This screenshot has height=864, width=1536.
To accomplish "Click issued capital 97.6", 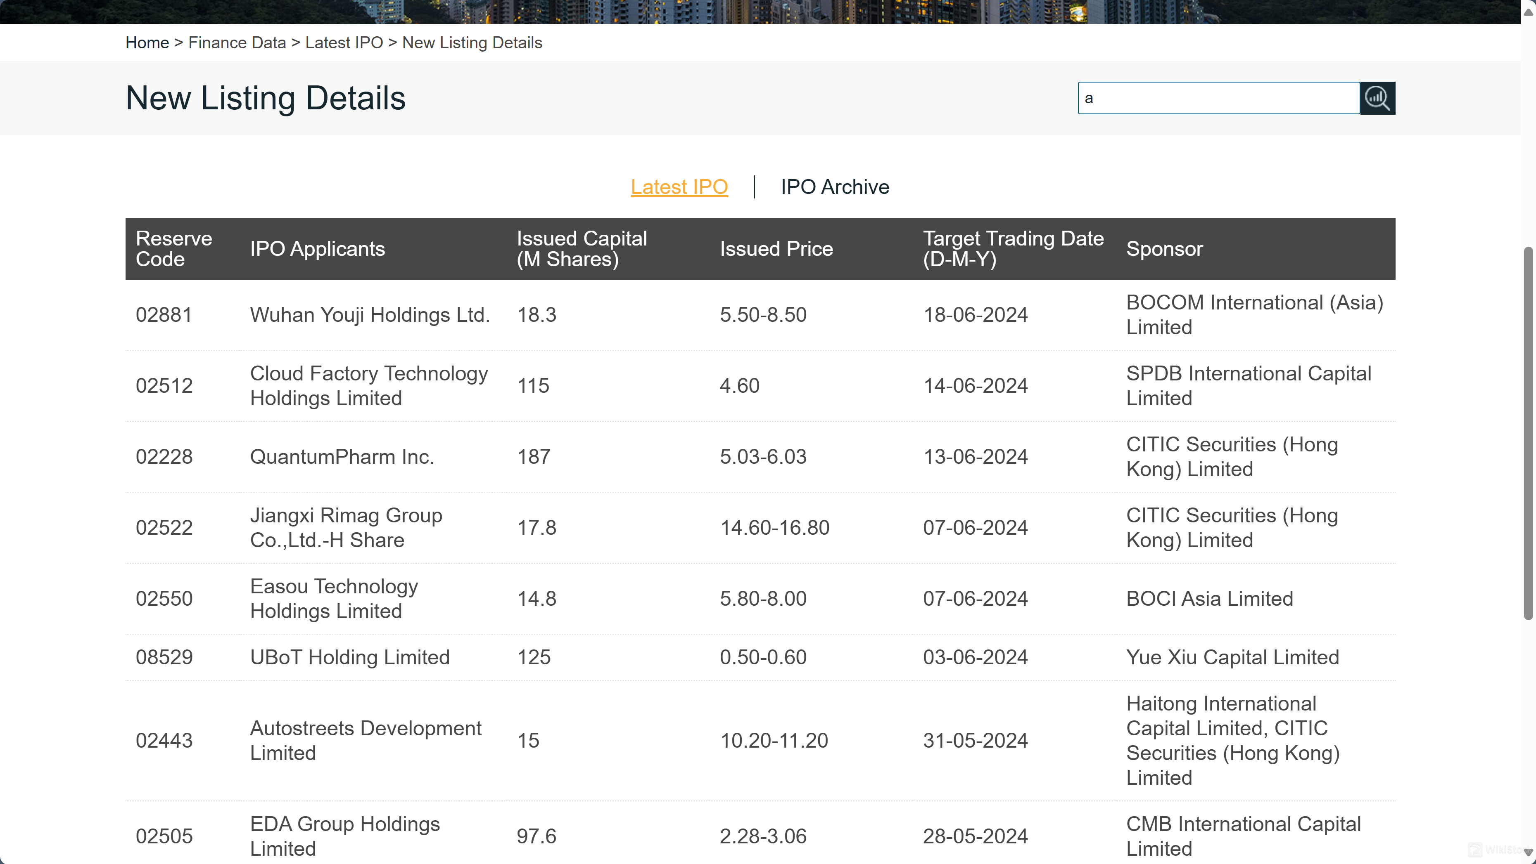I will point(537,836).
